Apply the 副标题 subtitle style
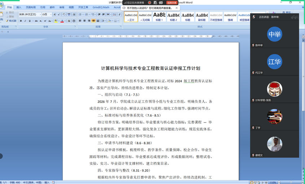The image size is (305, 184). pyautogui.click(x=202, y=17)
